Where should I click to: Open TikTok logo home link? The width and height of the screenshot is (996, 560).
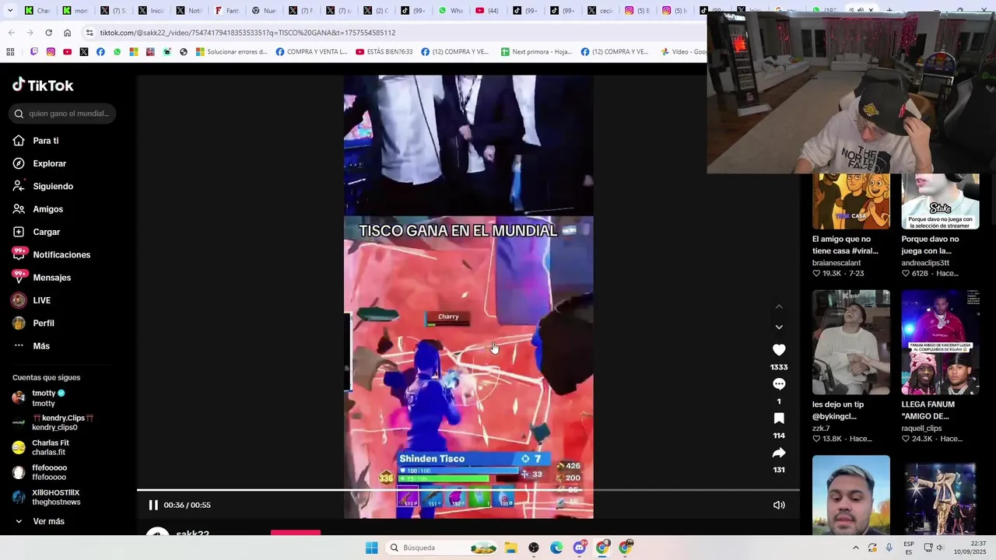(x=43, y=85)
